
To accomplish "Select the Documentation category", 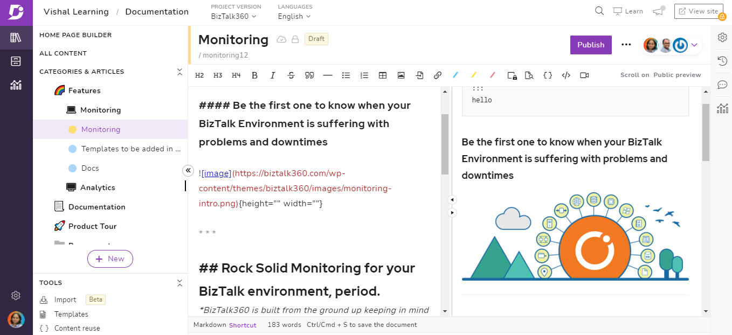I will pos(97,207).
